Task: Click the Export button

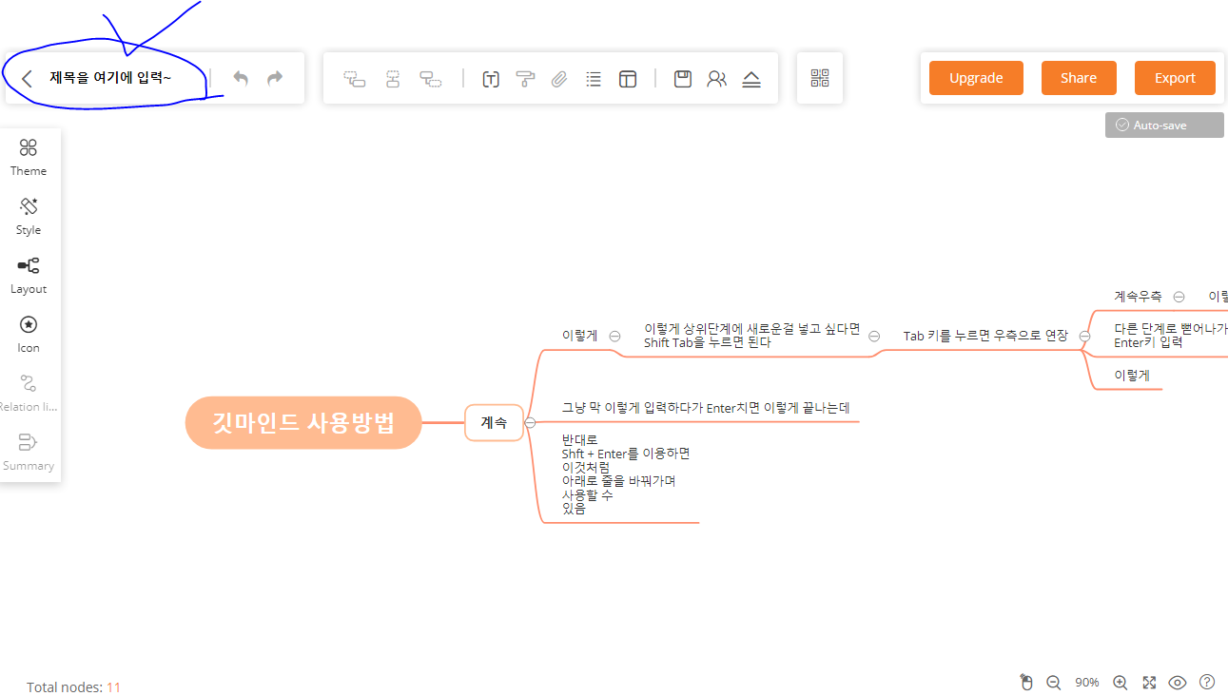Action: 1175,78
